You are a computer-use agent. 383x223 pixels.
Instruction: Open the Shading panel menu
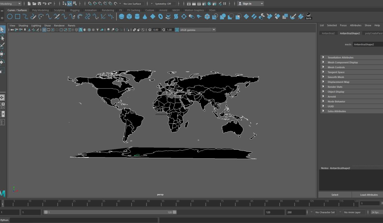pos(23,25)
